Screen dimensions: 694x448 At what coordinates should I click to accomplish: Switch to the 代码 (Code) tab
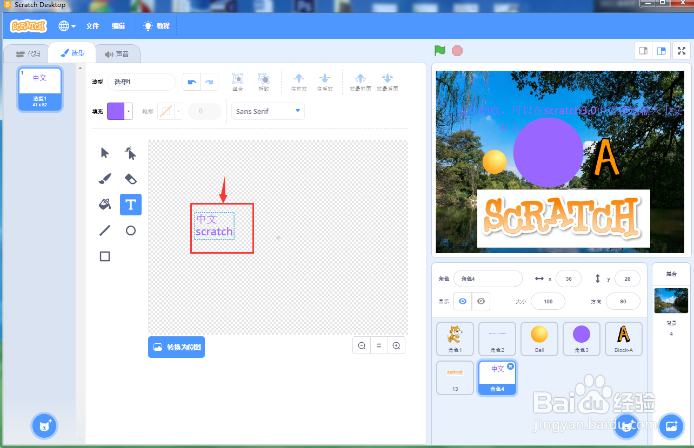click(26, 53)
